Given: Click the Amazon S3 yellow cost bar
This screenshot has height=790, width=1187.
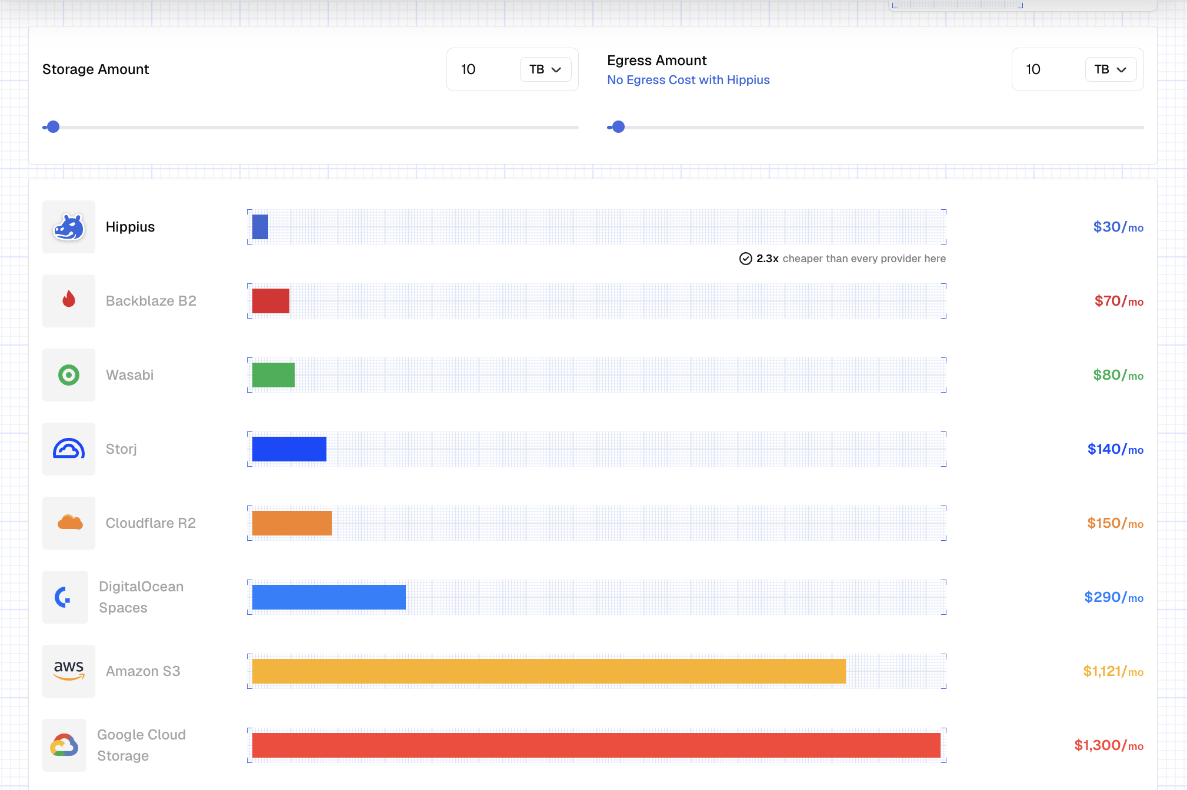Looking at the screenshot, I should [549, 671].
